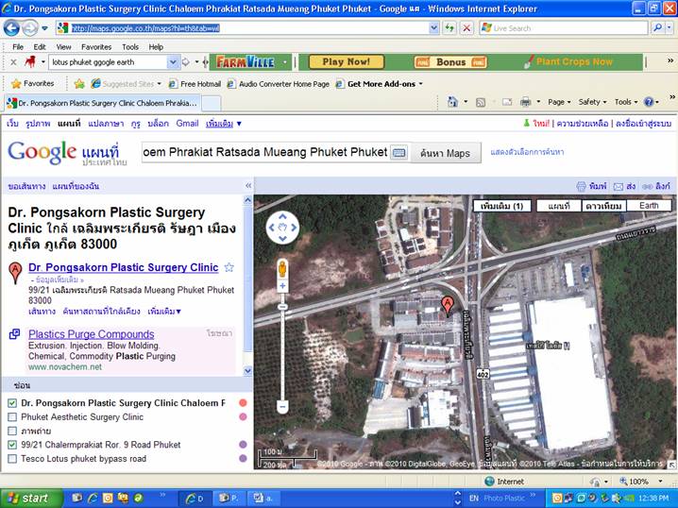
Task: Click the Windows start button
Action: coord(31,498)
